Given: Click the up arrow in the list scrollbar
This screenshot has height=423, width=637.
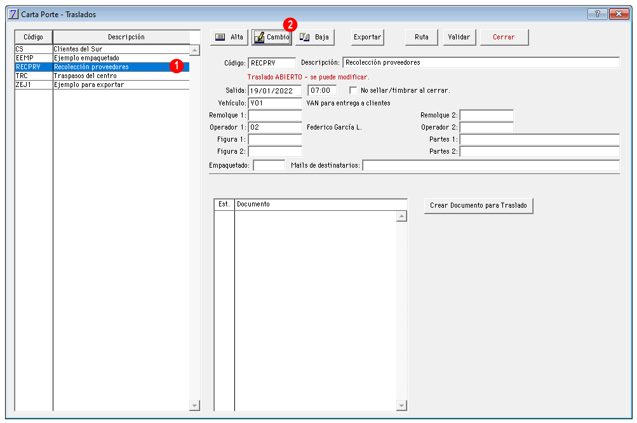Looking at the screenshot, I should click(194, 50).
